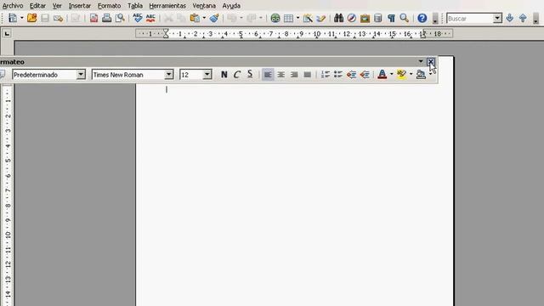Click Find next down arrow
This screenshot has width=544, height=306.
coord(509,18)
